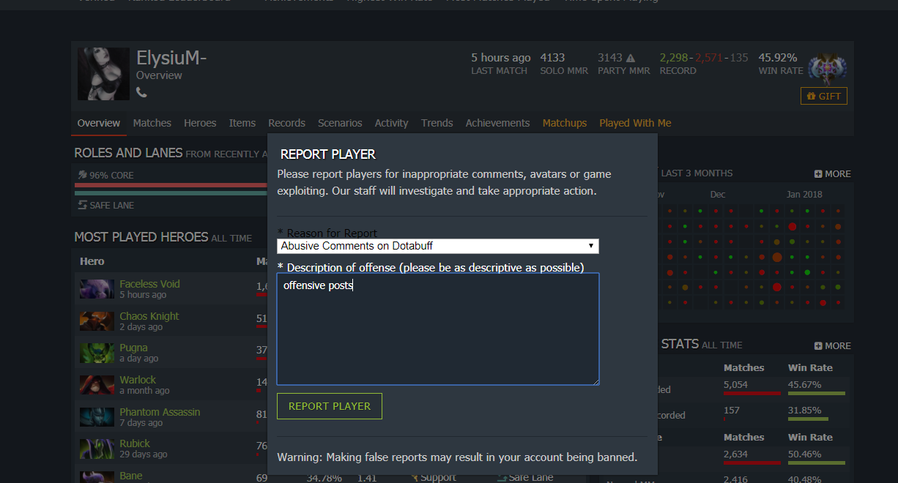Click the 'Dec' calendar month label
Image resolution: width=898 pixels, height=483 pixels.
point(718,195)
